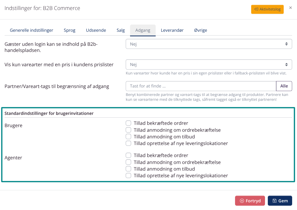Click the Gem button to save settings
297x210 pixels.
coord(280,201)
